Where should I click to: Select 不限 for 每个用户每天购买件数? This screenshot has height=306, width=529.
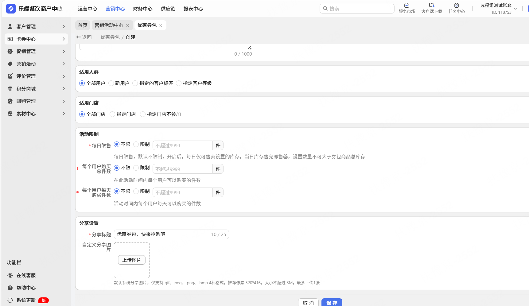click(117, 191)
